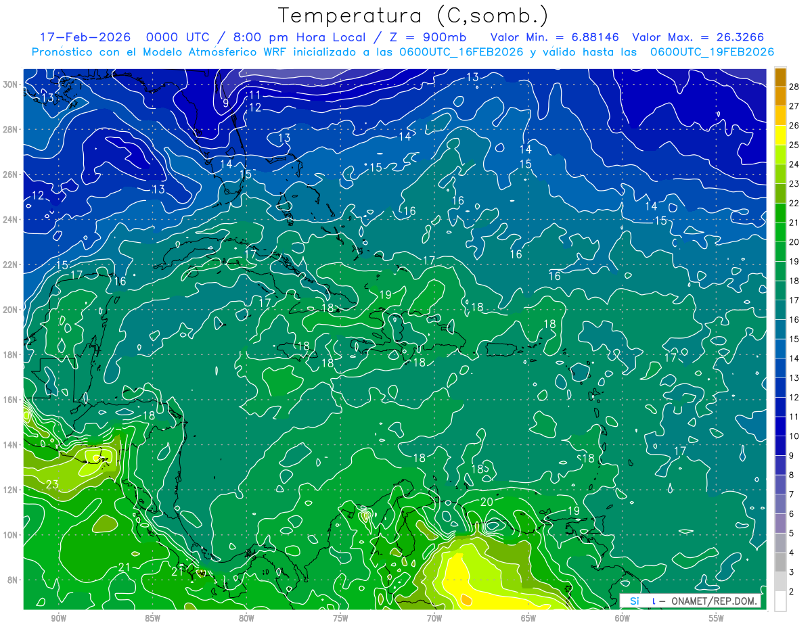812x627 pixels.
Task: Click the '26N' latitude axis label
Action: point(11,175)
